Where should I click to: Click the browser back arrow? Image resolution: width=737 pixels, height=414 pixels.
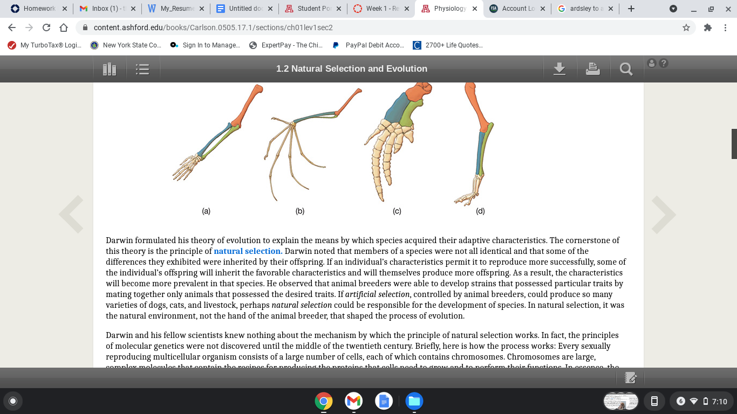(12, 27)
